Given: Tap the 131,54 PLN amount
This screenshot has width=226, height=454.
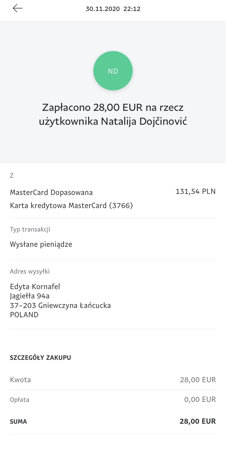Looking at the screenshot, I should tap(195, 191).
